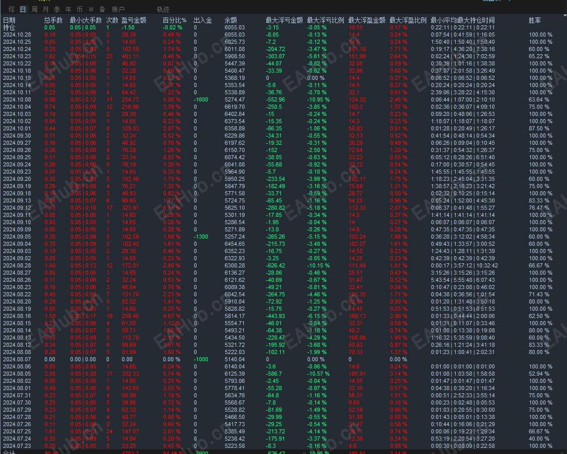Switch to the M tab
Image resolution: width=567 pixels, height=454 pixels.
(91, 9)
